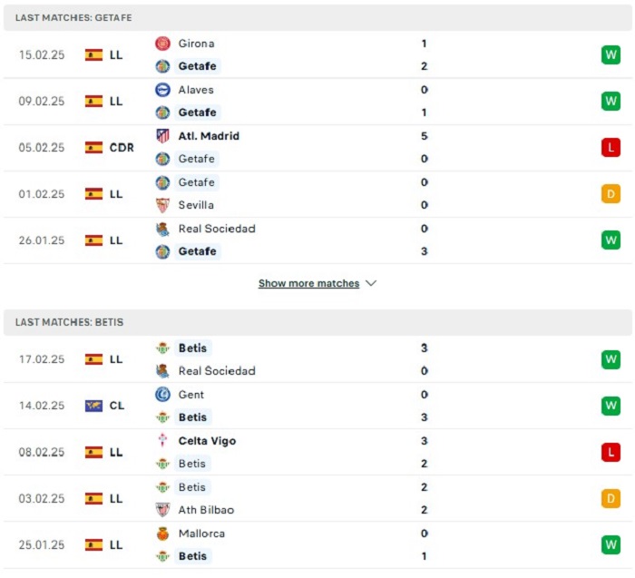
Task: Open the Show more matches link
Action: tap(308, 283)
